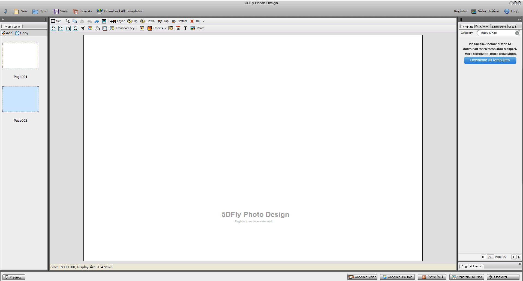Click the red-eye removal icon

click(170, 28)
